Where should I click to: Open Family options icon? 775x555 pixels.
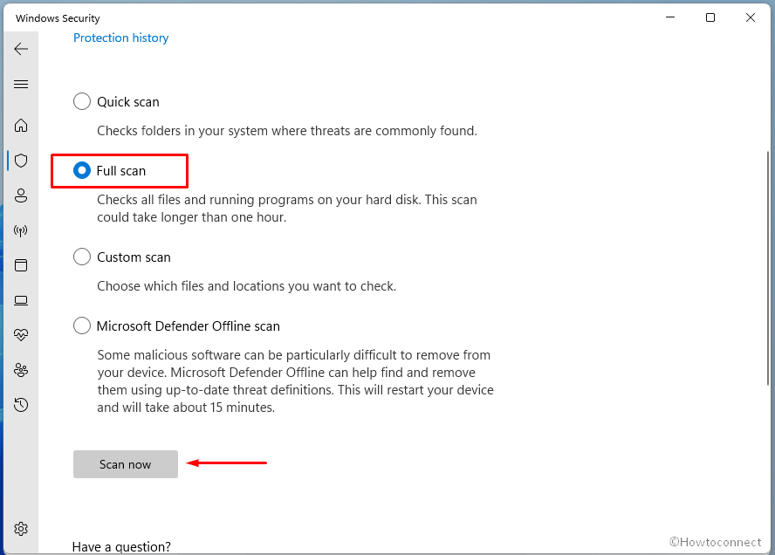pos(21,370)
